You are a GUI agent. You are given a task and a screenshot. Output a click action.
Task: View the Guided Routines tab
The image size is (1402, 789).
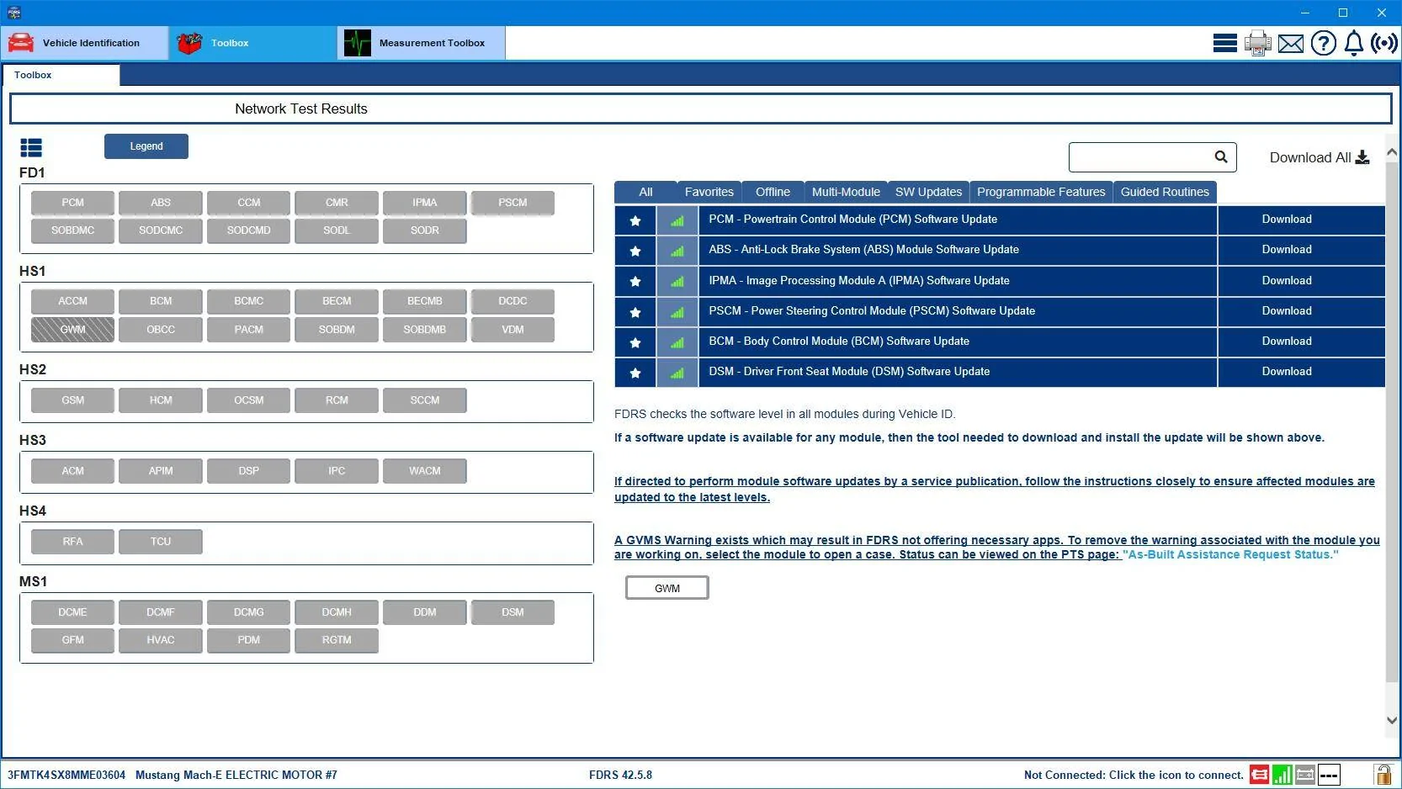point(1165,192)
